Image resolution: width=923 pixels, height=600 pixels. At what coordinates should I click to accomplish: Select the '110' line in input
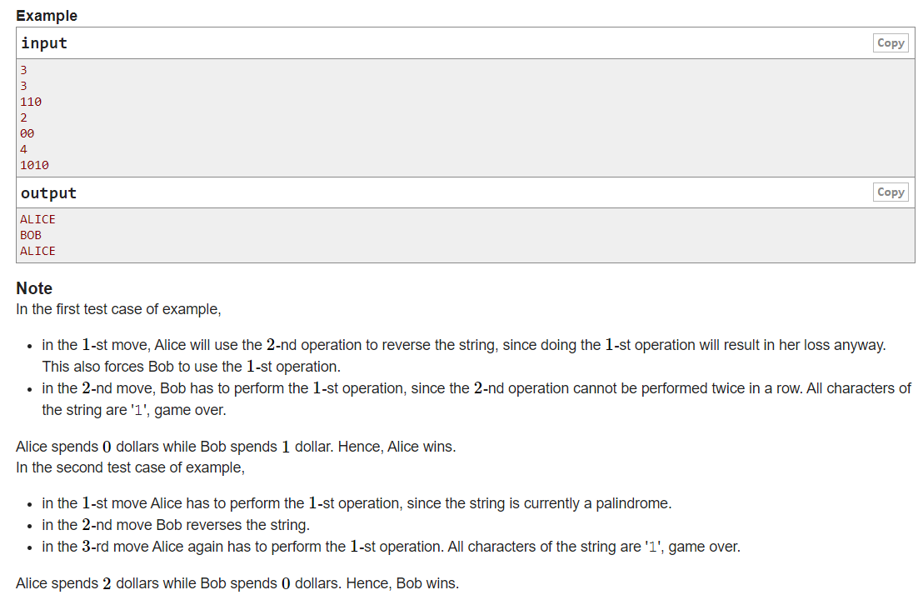point(31,102)
